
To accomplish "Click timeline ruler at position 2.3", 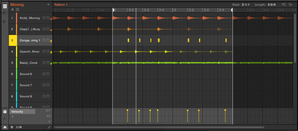I will point(147,10).
